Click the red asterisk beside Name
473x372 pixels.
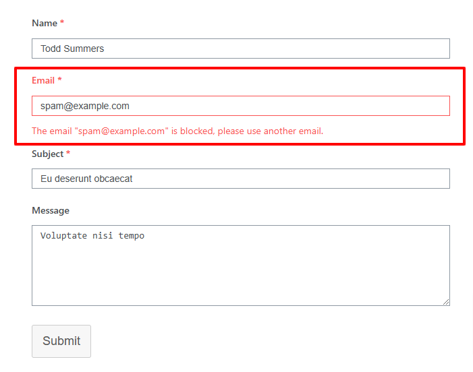pos(62,24)
